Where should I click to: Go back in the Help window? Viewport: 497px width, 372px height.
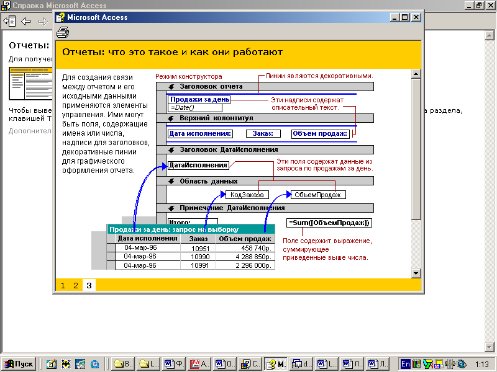coord(26,21)
